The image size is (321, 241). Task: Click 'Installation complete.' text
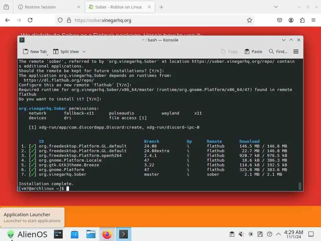pyautogui.click(x=46, y=184)
